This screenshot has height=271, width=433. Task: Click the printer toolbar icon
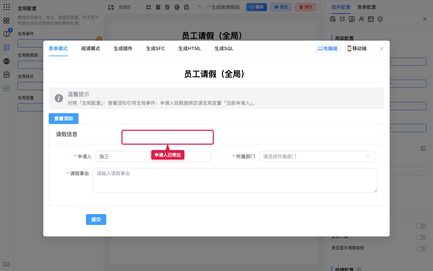(177, 7)
